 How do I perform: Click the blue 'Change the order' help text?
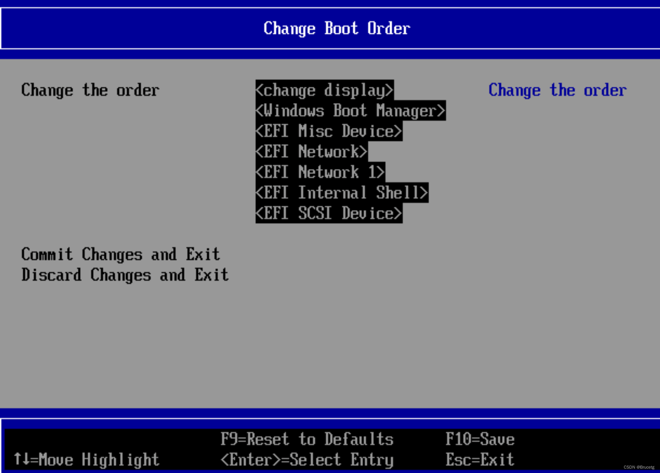coord(558,90)
